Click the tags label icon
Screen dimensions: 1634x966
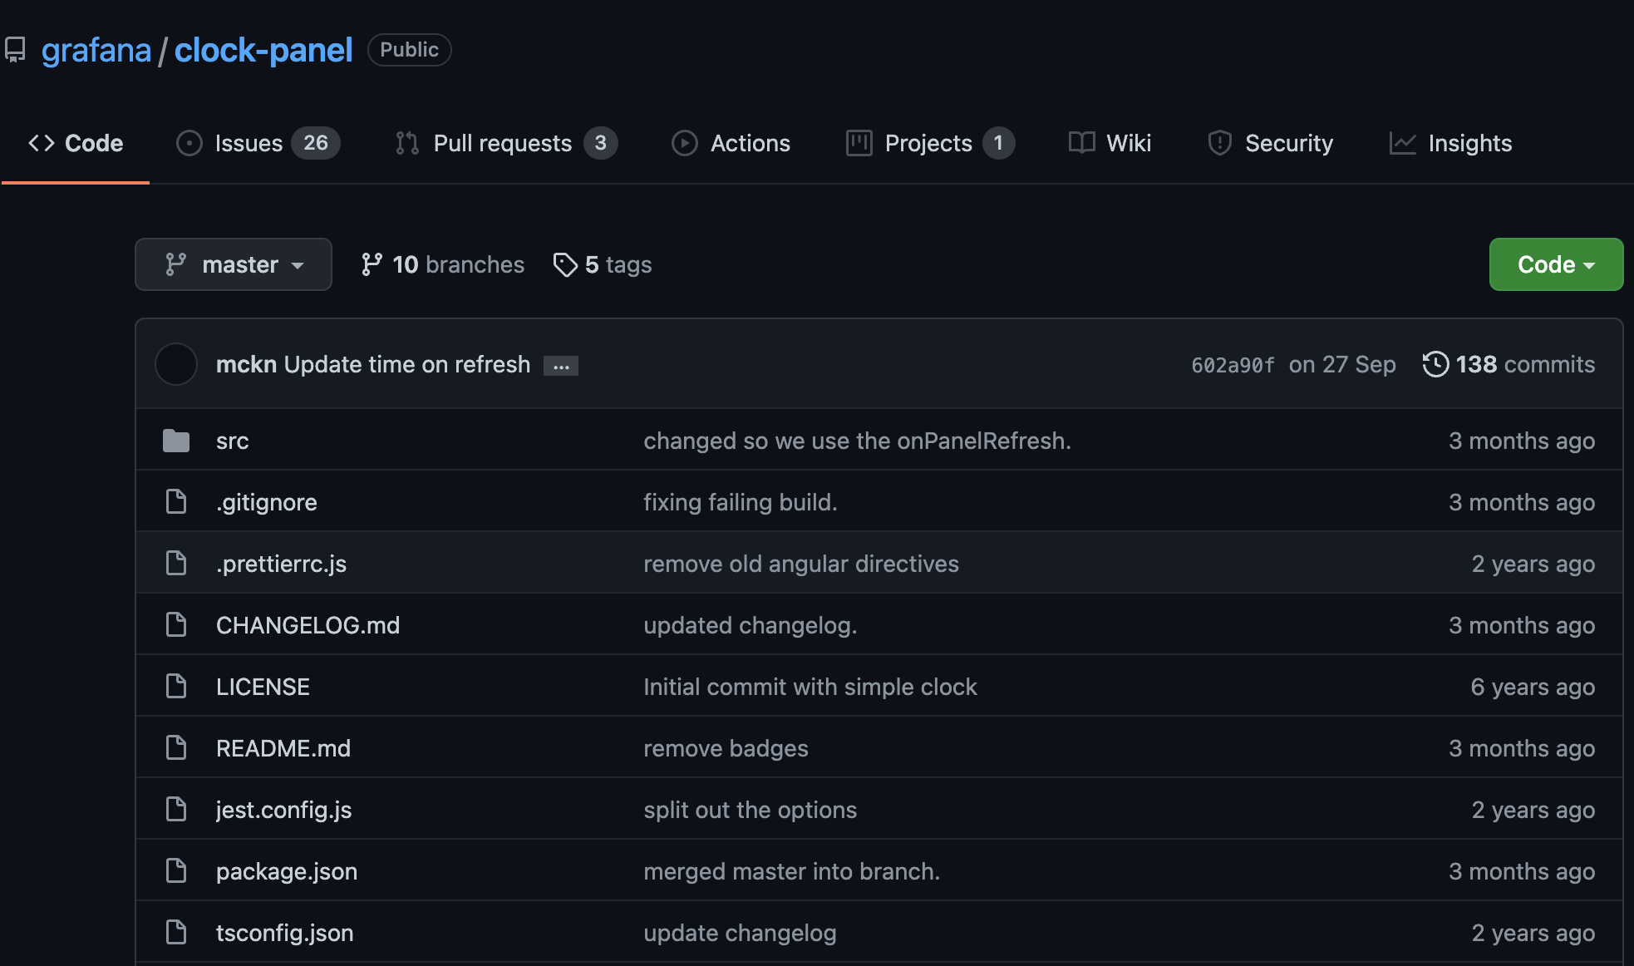[x=565, y=264]
